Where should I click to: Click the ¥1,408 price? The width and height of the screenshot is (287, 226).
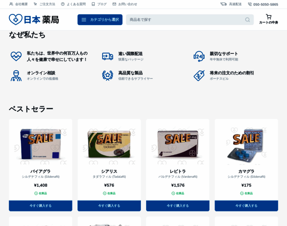[x=40, y=185]
